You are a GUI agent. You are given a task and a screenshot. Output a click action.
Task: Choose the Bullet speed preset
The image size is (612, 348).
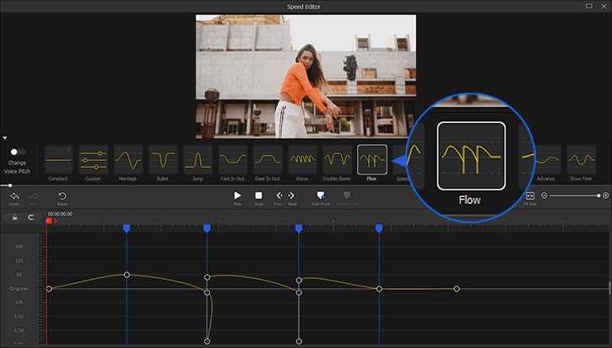(x=163, y=160)
